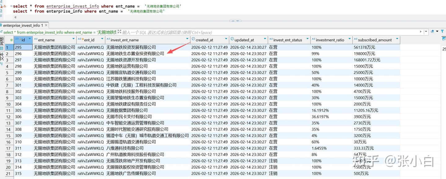Open the invest_ent_status column filter dropdown arrow
The image size is (446, 179).
pos(308,39)
